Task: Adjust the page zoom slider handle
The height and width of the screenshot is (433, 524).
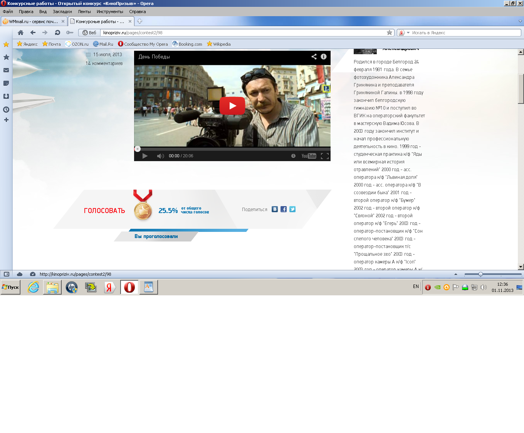Action: click(x=480, y=274)
